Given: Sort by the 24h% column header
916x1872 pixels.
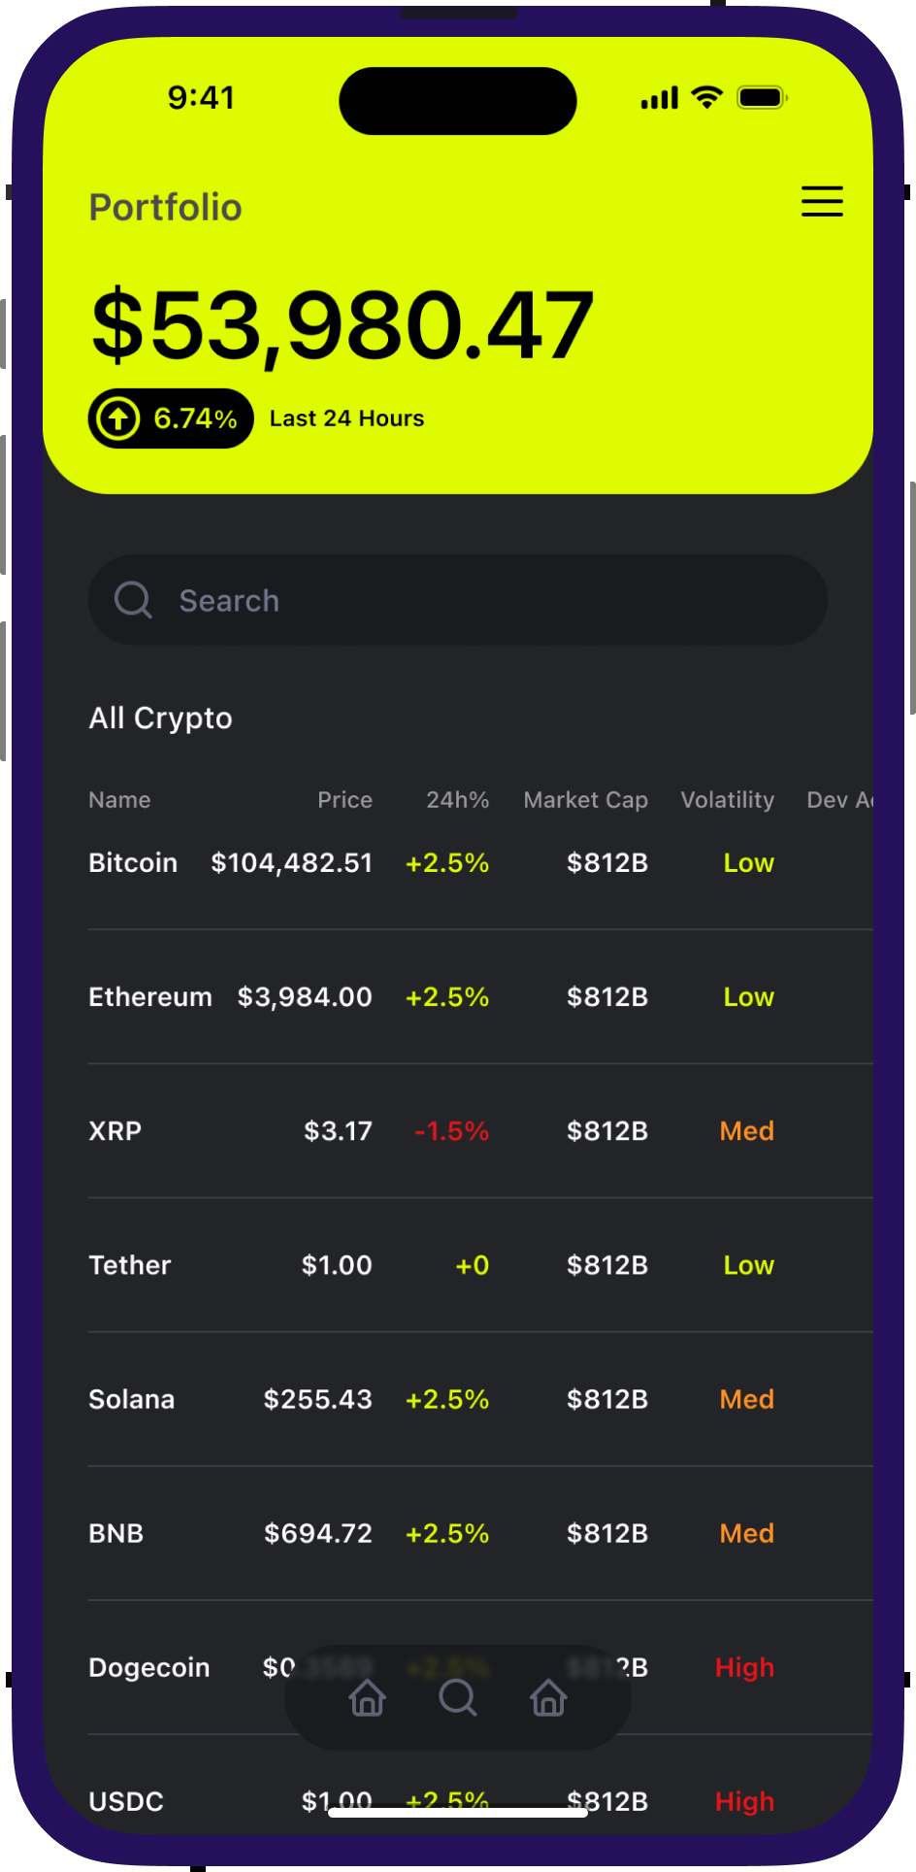Looking at the screenshot, I should 457,800.
